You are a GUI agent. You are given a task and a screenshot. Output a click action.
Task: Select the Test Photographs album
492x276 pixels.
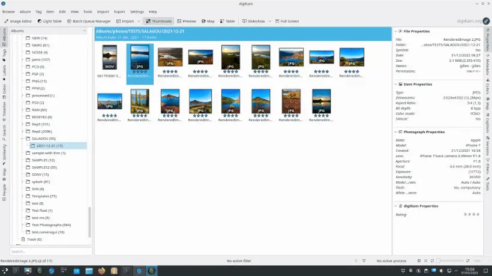pos(51,225)
